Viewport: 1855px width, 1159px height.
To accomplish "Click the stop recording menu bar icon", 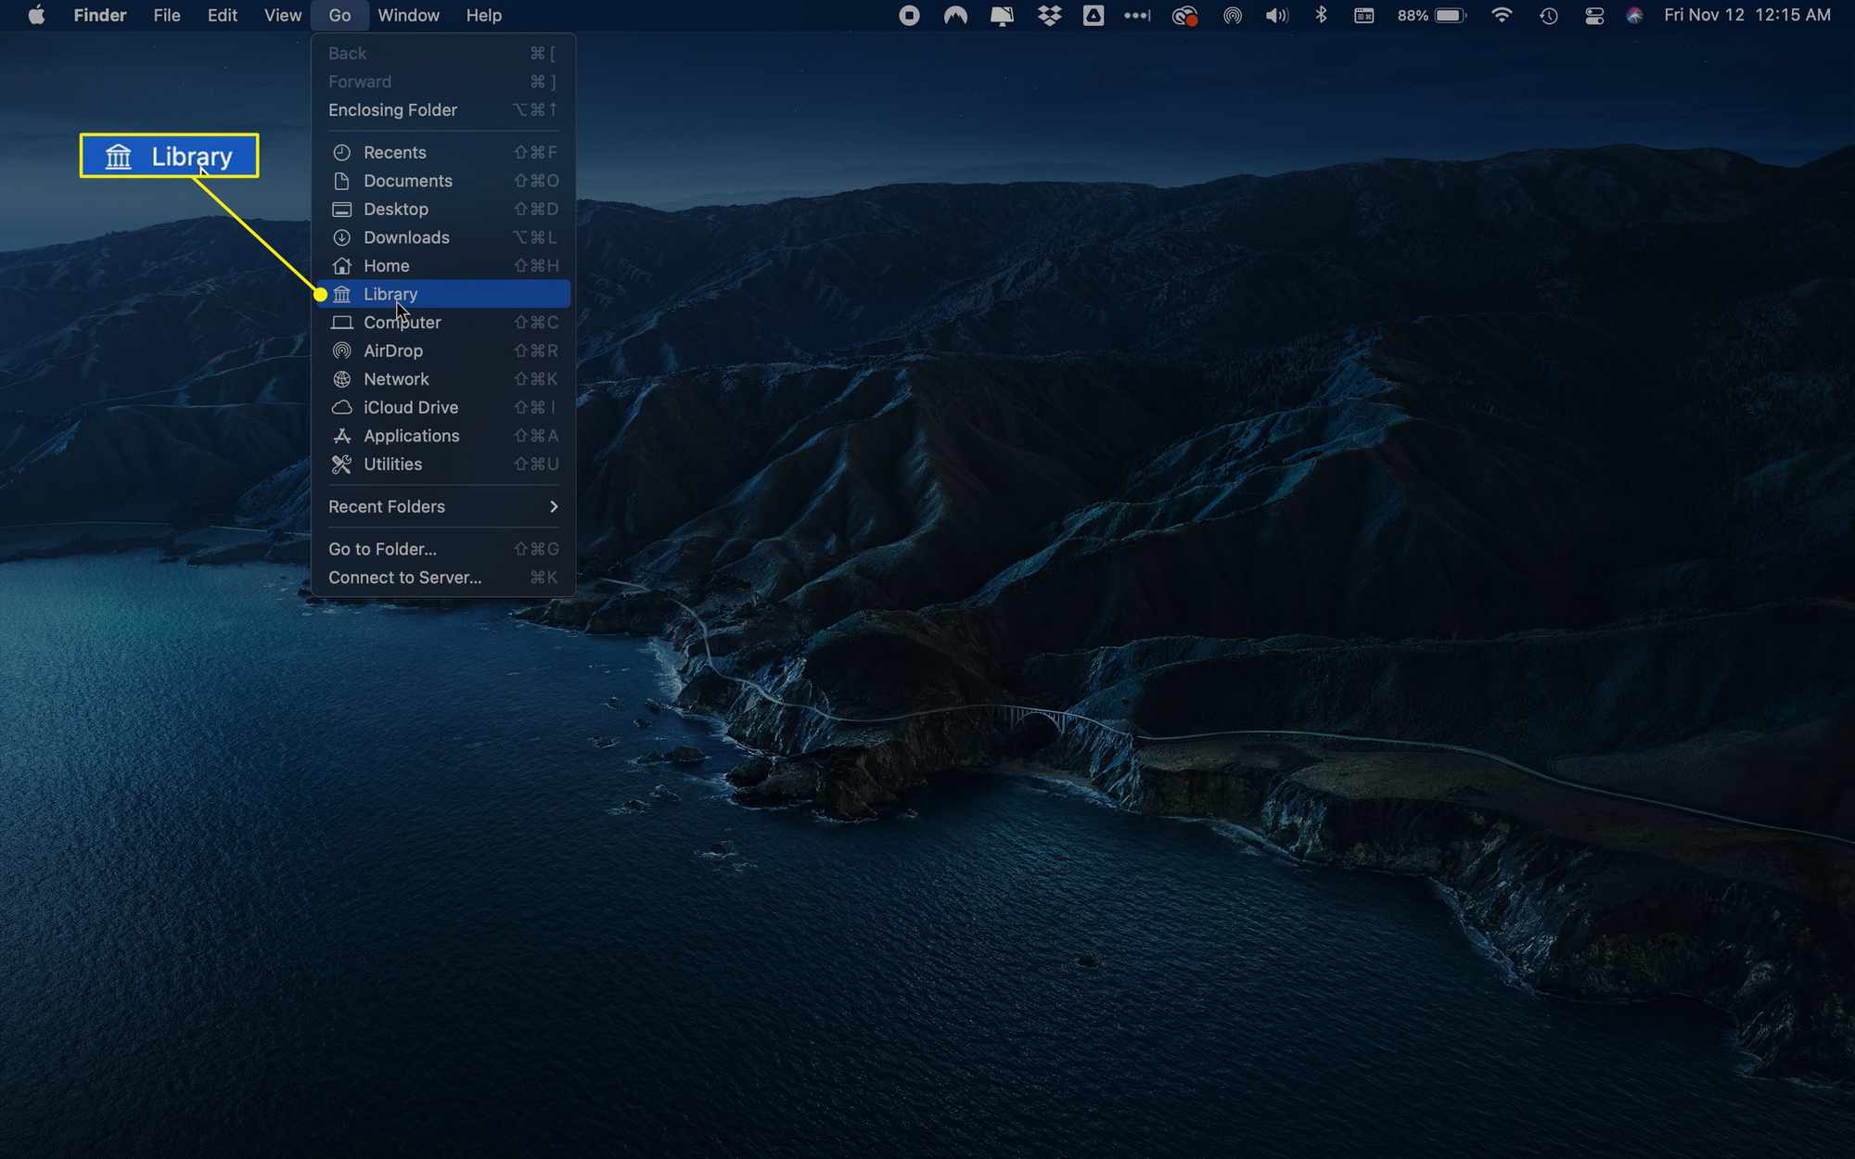I will pyautogui.click(x=909, y=16).
